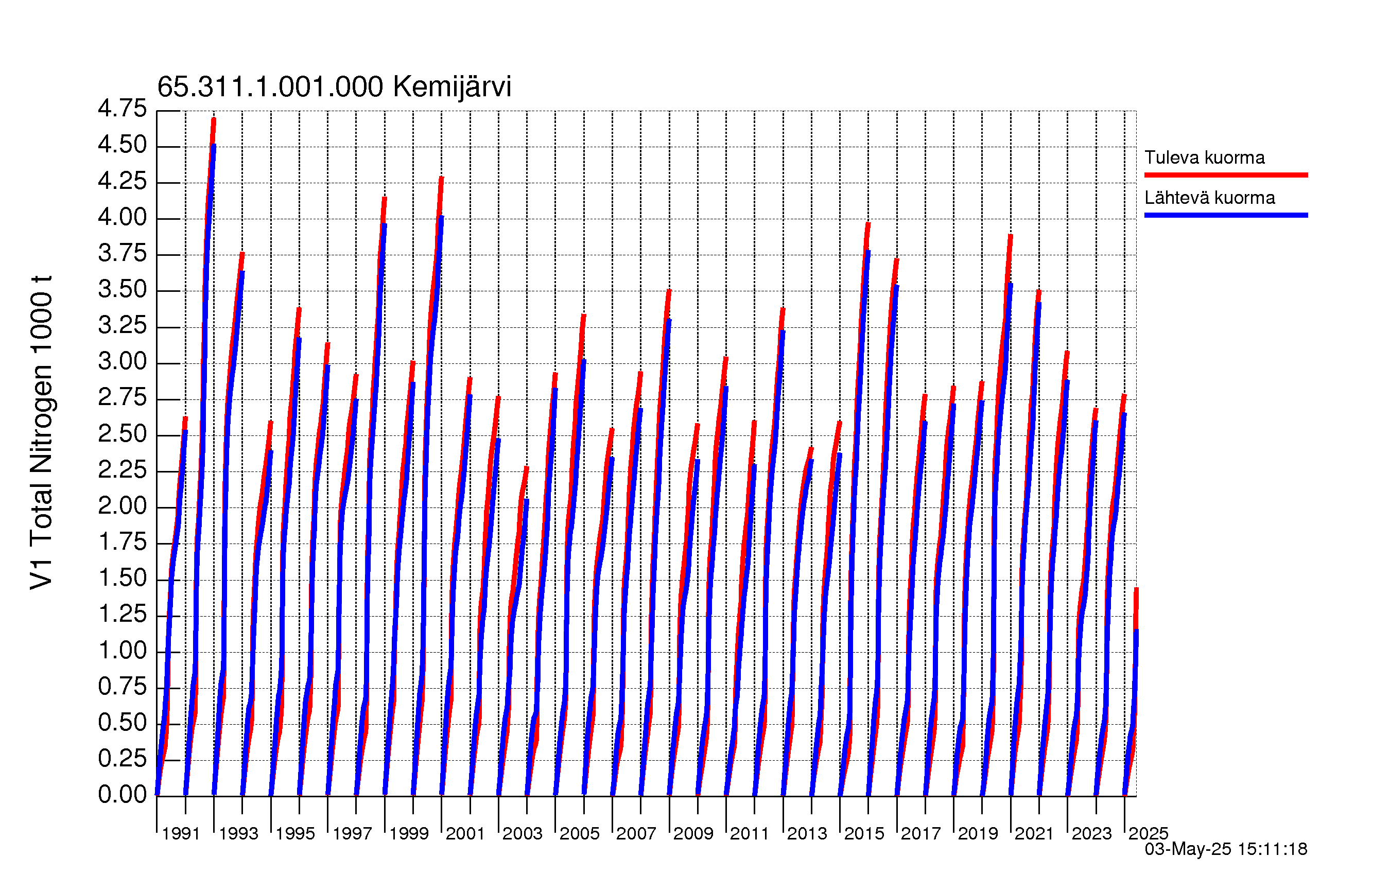This screenshot has height=875, width=1390.
Task: Click the x-axis year label 1995
Action: (295, 833)
